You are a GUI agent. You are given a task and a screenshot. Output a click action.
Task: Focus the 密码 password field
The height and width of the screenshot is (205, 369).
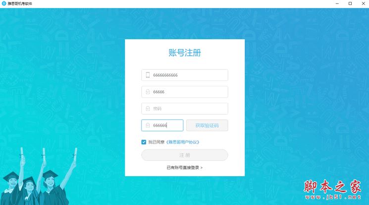(x=184, y=109)
